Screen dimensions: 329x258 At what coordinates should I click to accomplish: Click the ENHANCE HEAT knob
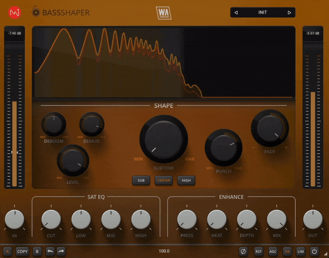(x=217, y=219)
